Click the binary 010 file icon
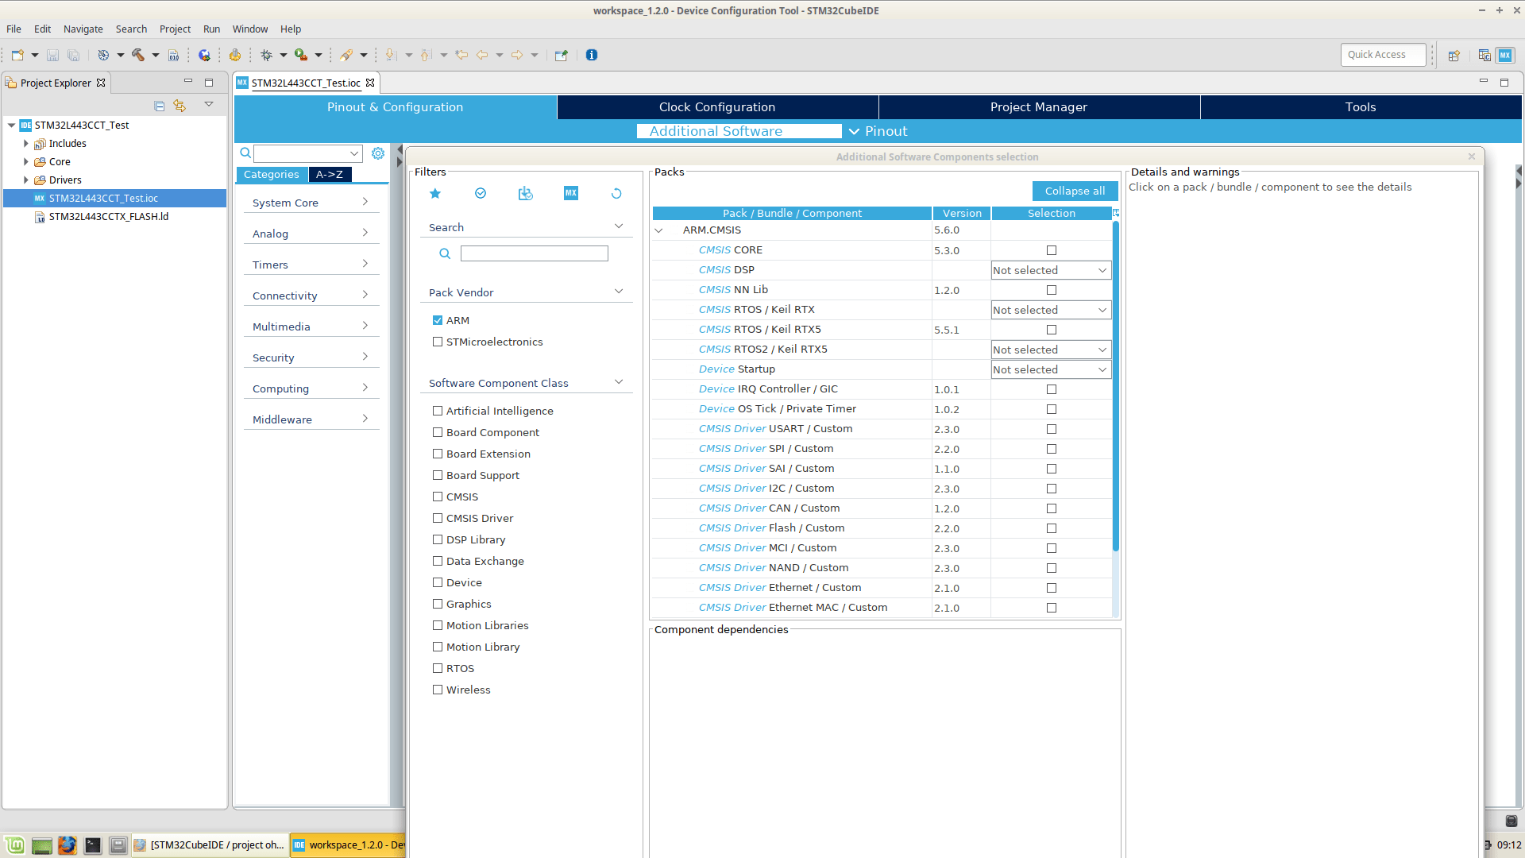 coord(174,55)
